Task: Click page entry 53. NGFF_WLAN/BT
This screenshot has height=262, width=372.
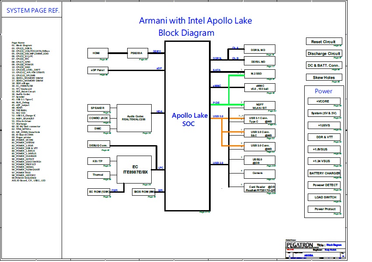Action: coord(23,119)
